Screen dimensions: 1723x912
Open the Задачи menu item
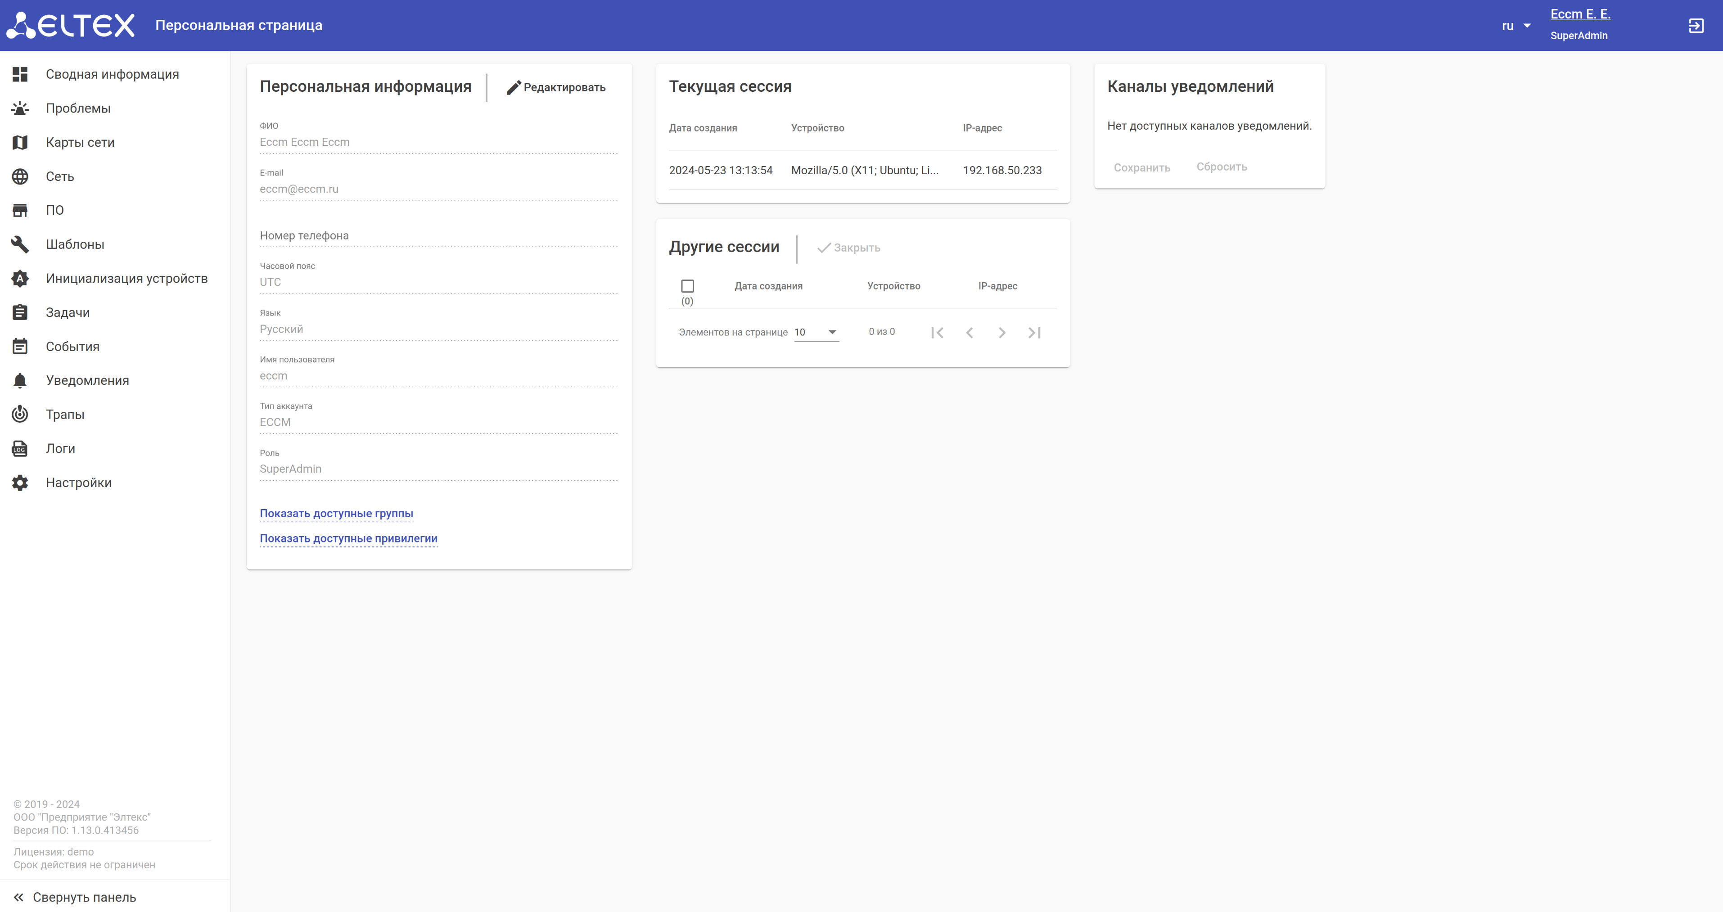coord(68,312)
